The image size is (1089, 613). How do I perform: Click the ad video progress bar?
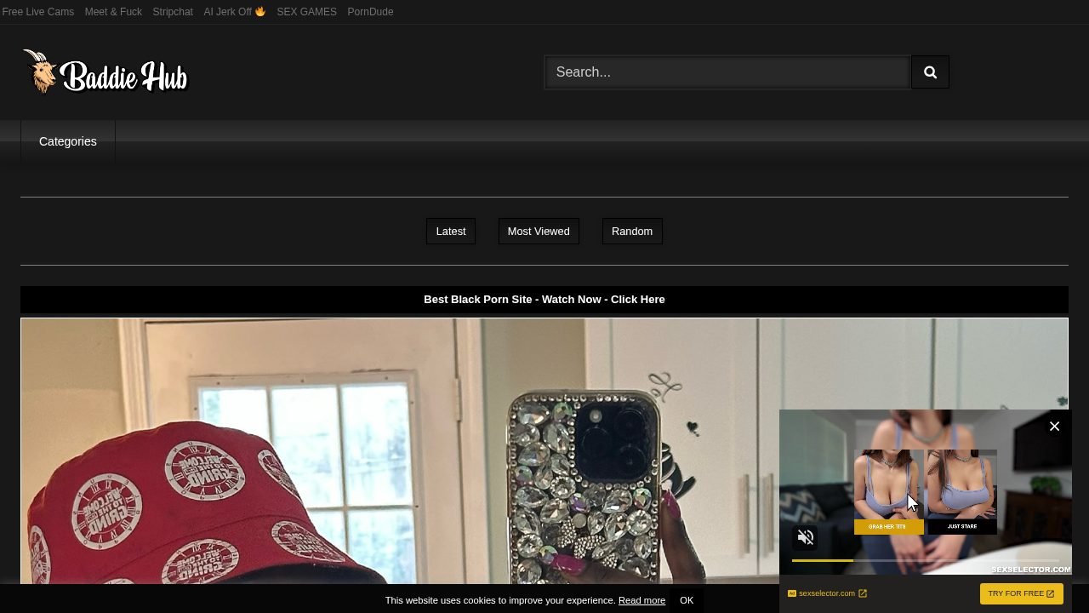pos(926,560)
